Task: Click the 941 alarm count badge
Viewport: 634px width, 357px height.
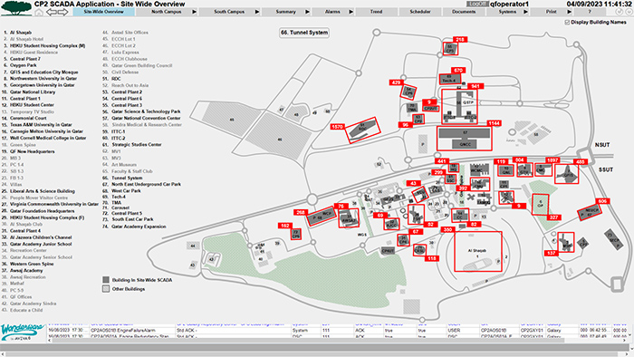Action: 475,86
